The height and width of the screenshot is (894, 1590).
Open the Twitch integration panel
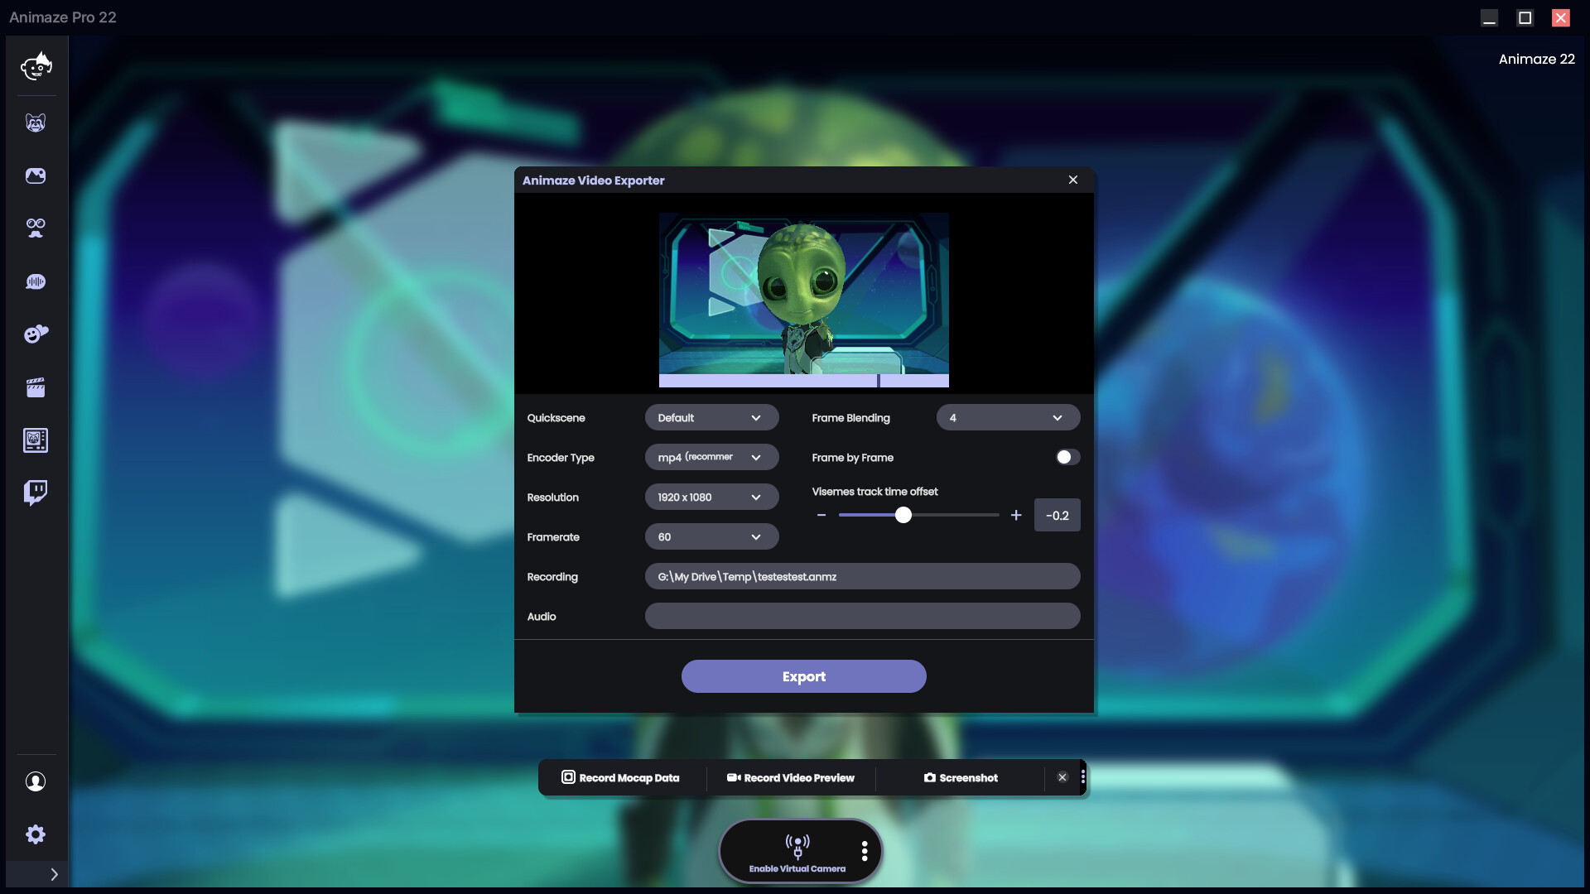36,493
